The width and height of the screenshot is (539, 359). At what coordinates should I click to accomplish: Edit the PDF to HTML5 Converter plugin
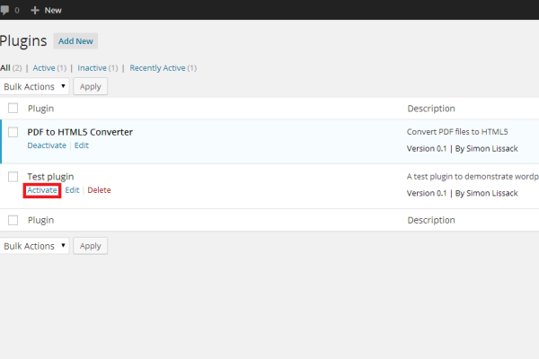click(82, 145)
